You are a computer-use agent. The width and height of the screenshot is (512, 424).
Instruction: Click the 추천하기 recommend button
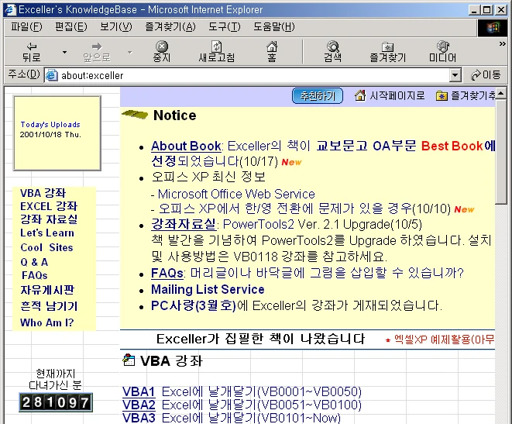pyautogui.click(x=318, y=95)
